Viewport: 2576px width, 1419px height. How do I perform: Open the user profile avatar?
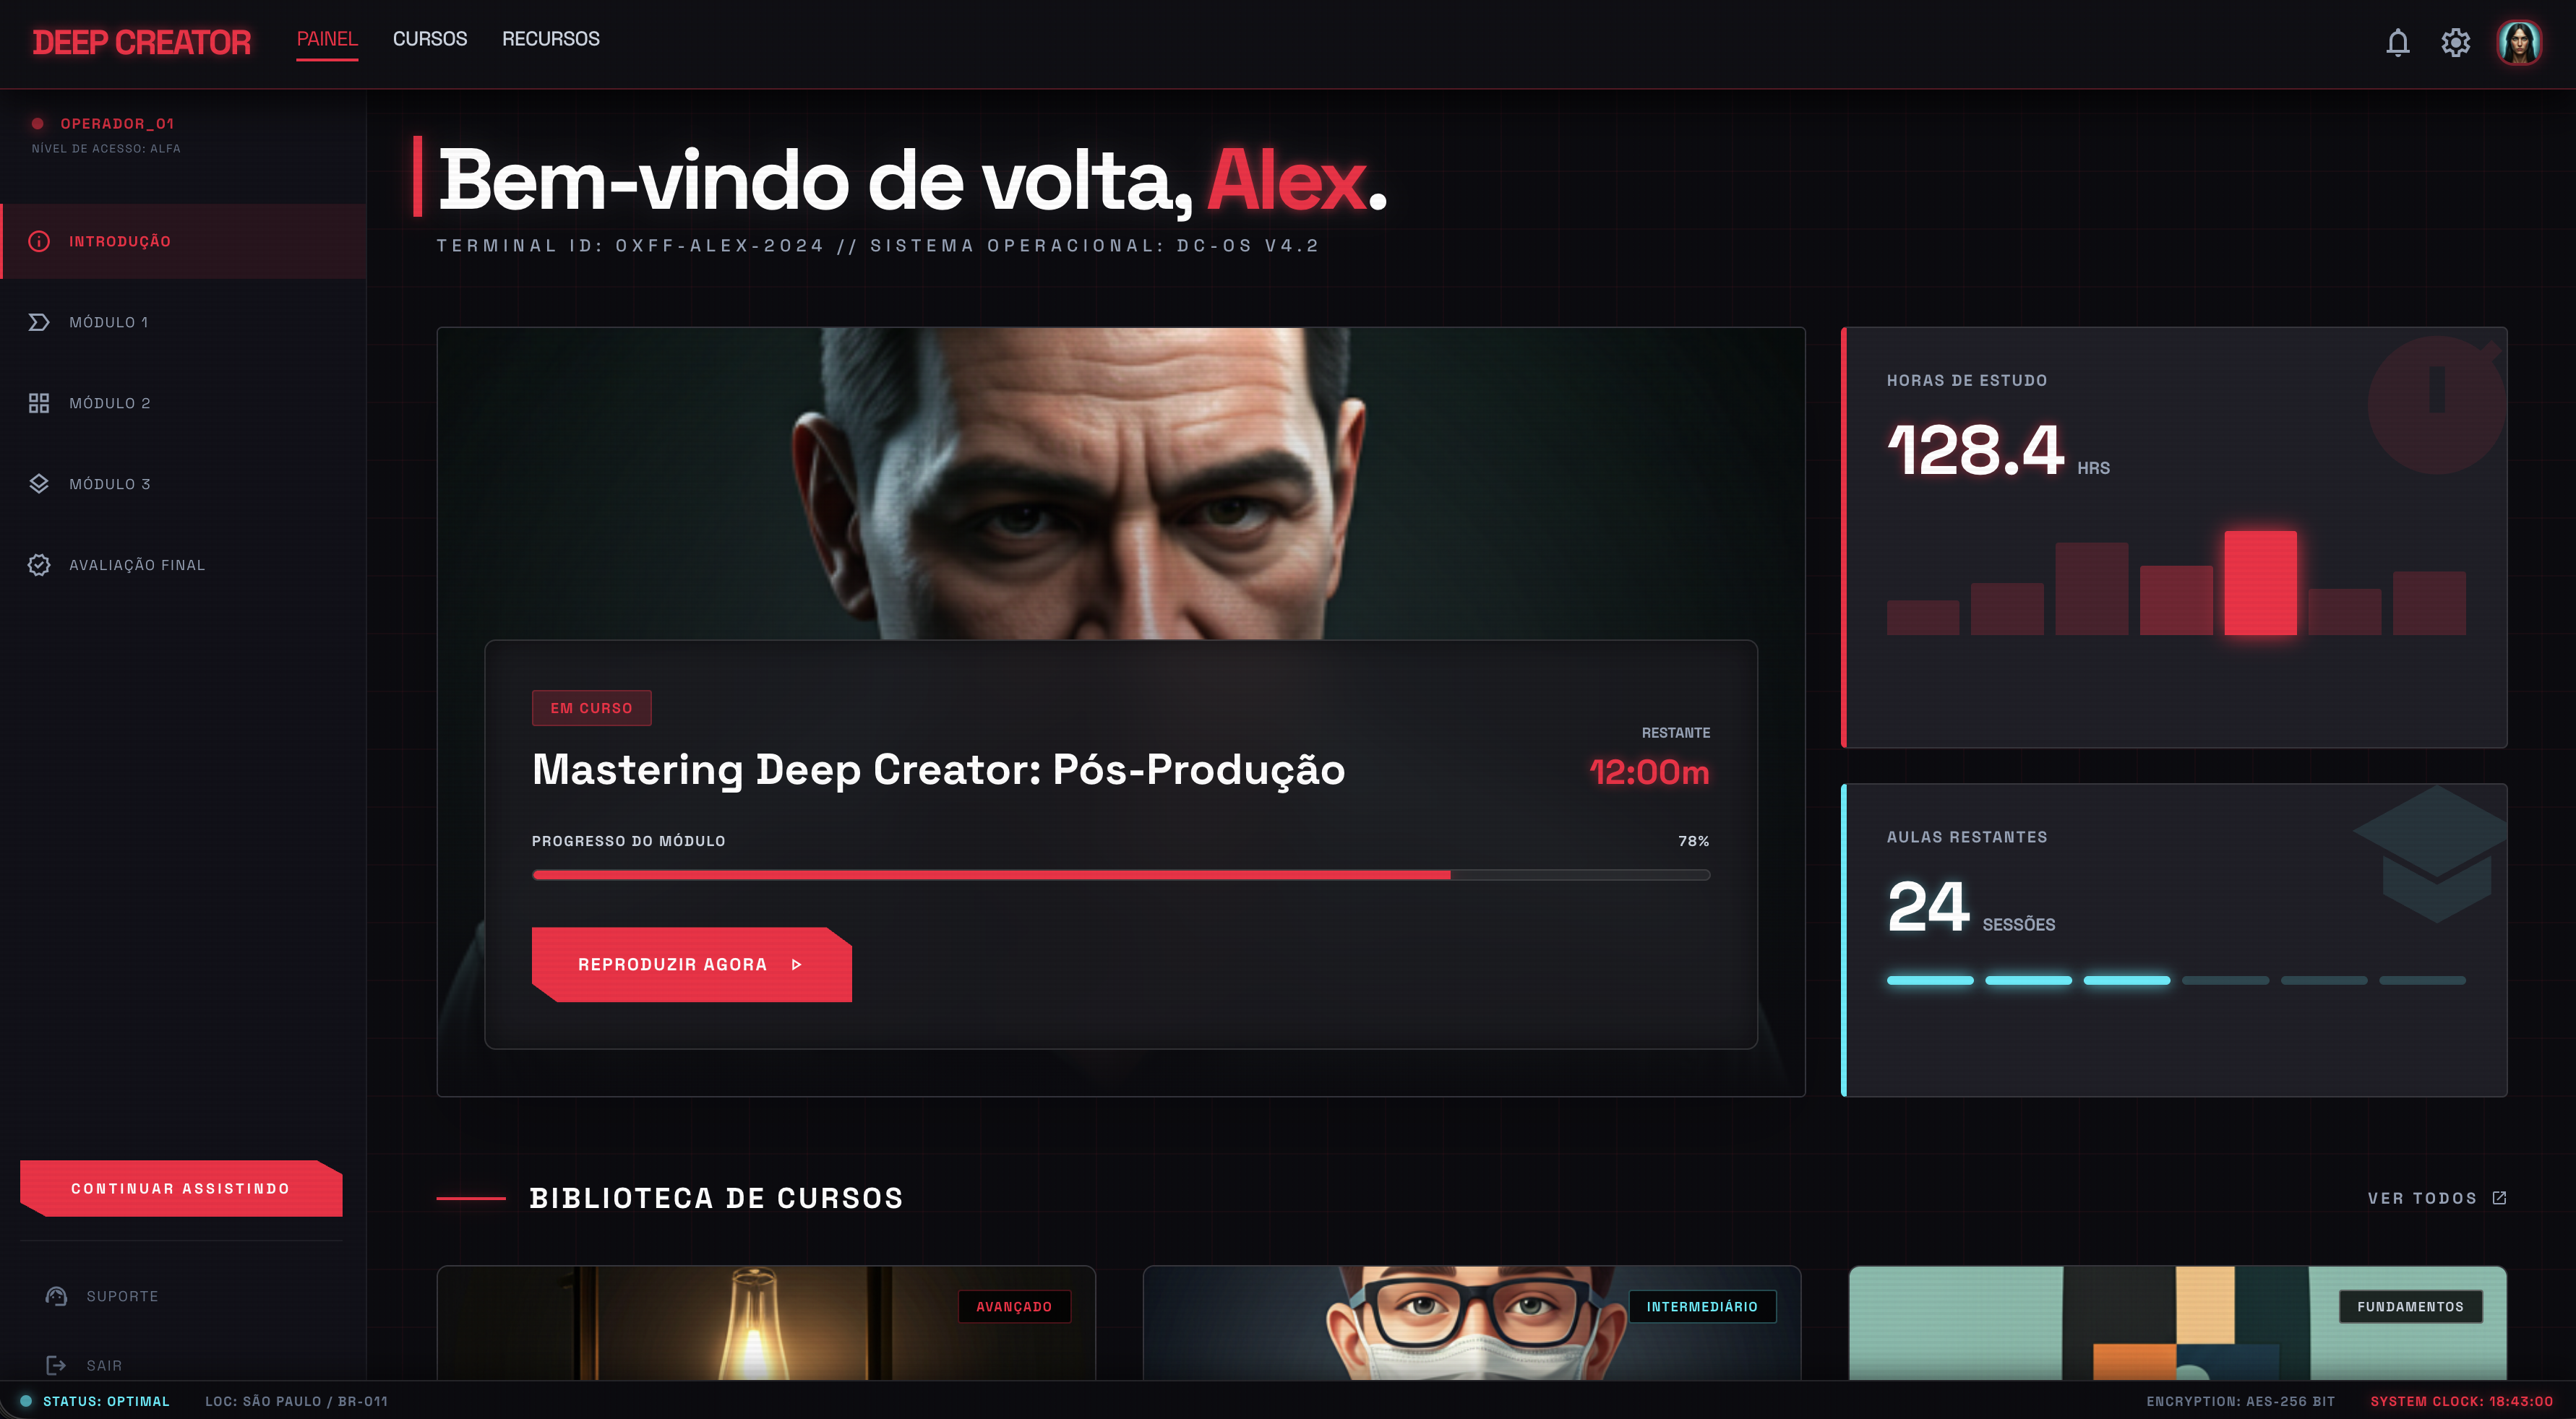2519,42
